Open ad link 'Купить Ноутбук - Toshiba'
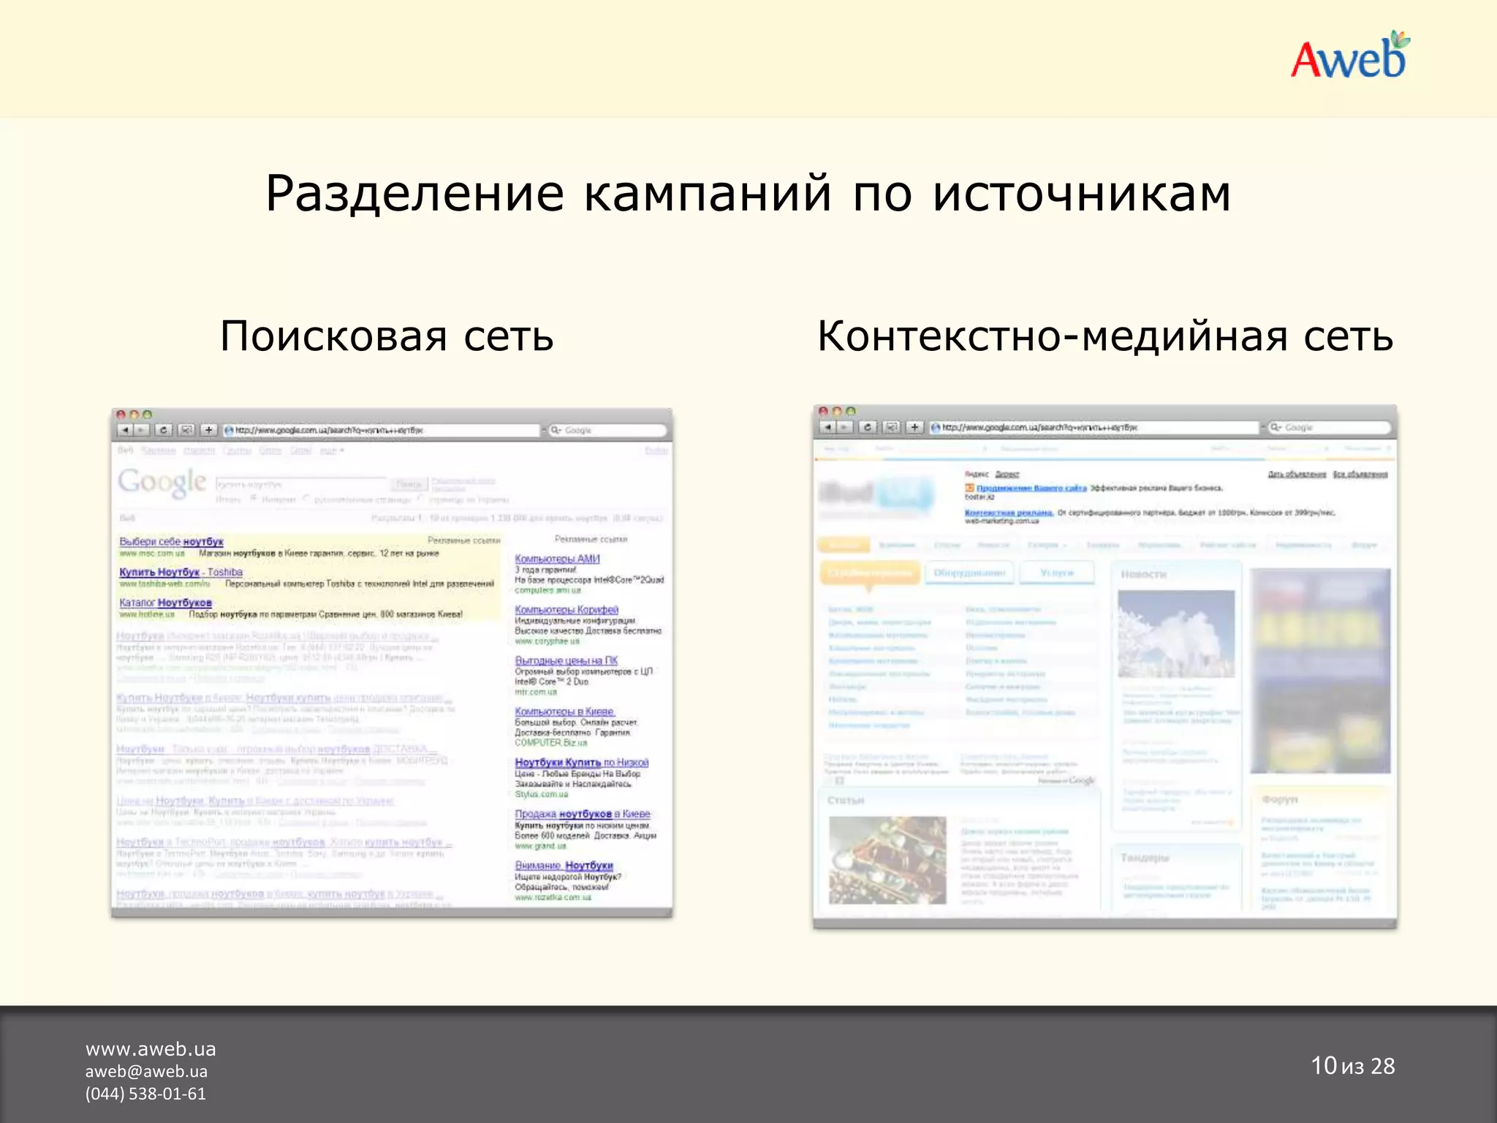The width and height of the screenshot is (1497, 1123). (181, 572)
